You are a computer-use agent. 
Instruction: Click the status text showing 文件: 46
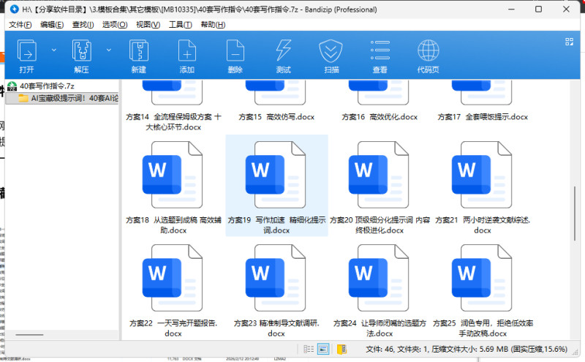467,350
